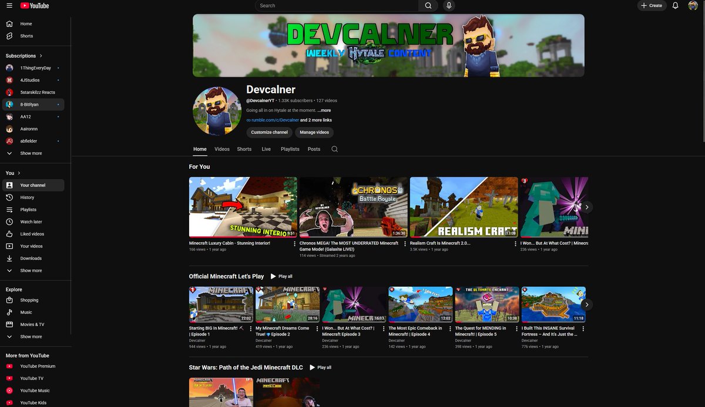Click the channel profile picture

(217, 111)
